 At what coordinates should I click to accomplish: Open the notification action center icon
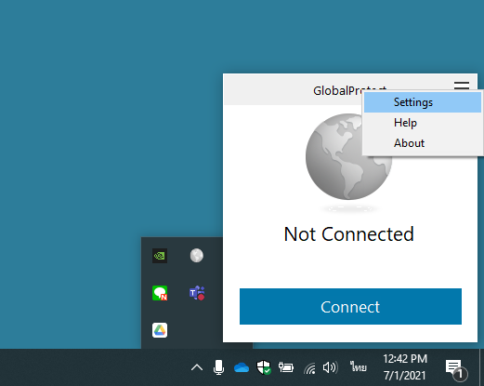456,369
